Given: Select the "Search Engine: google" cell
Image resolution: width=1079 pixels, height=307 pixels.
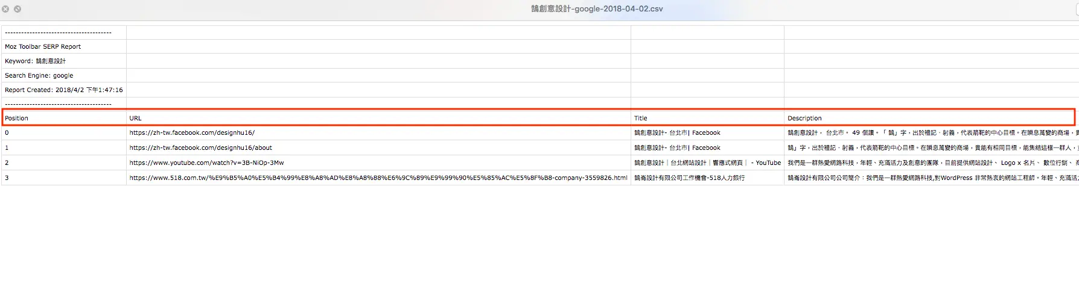Looking at the screenshot, I should coord(64,75).
